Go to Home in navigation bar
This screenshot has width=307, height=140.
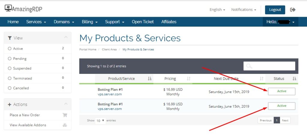click(x=13, y=22)
